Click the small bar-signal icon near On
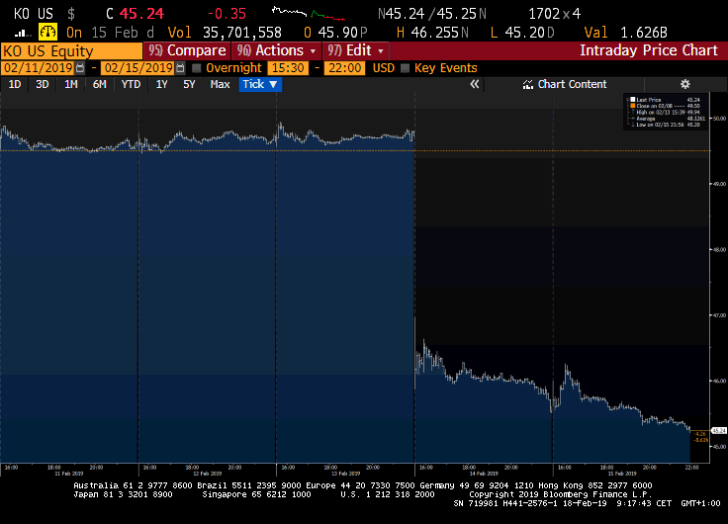728x524 pixels. [x=22, y=33]
